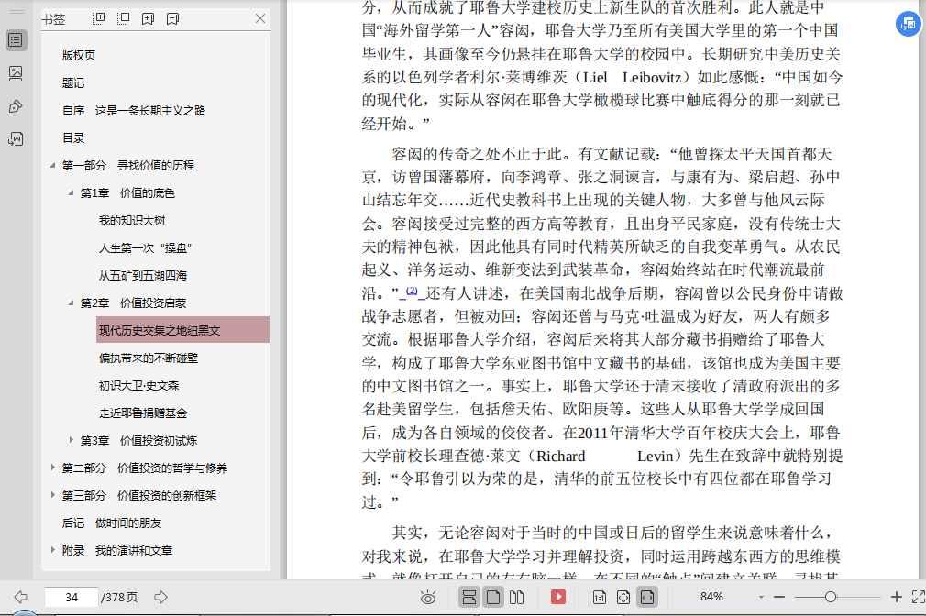Go to the next page arrow
This screenshot has height=616, width=926.
160,597
